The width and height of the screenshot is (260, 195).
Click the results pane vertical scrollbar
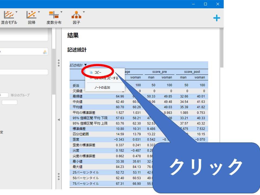(222, 49)
